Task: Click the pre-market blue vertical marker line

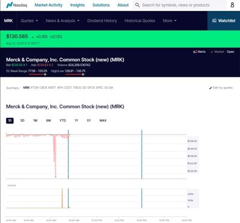Action: 68,154
